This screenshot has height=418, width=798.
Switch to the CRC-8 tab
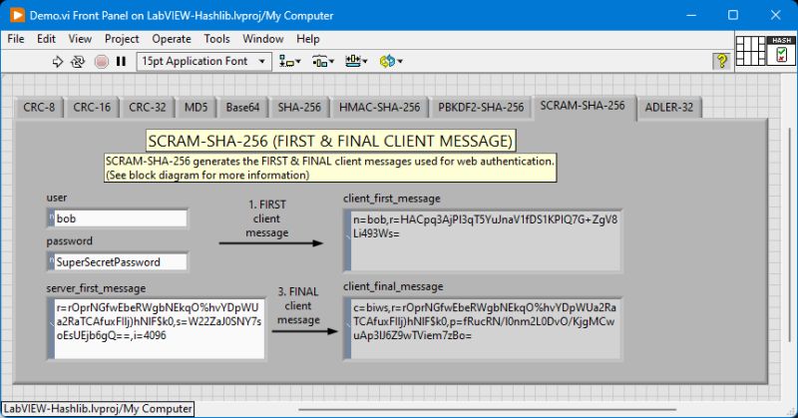pyautogui.click(x=39, y=108)
